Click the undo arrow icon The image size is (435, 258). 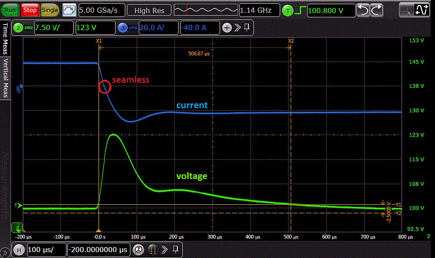(363, 10)
